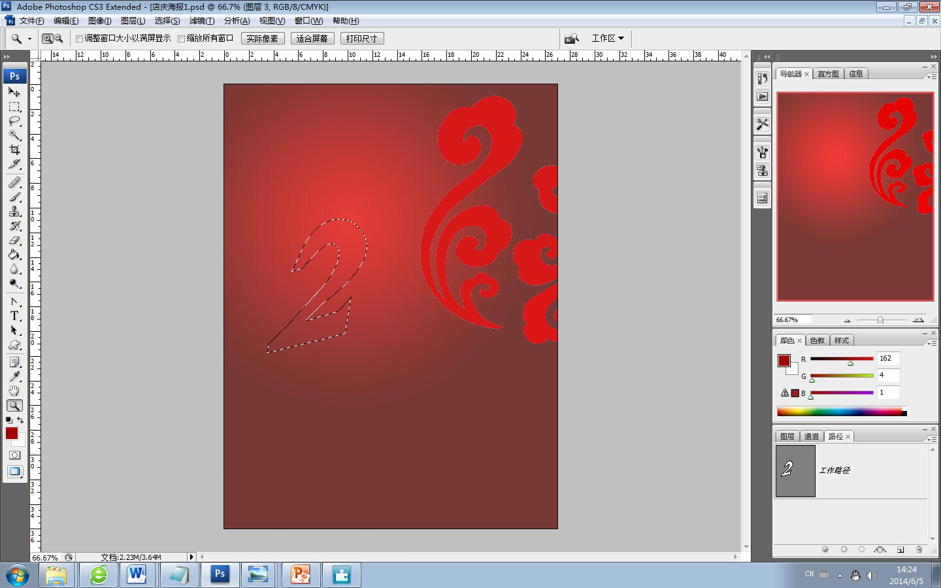
Task: Enable 调整窗口大小以满屏显示 checkbox
Action: coord(80,39)
